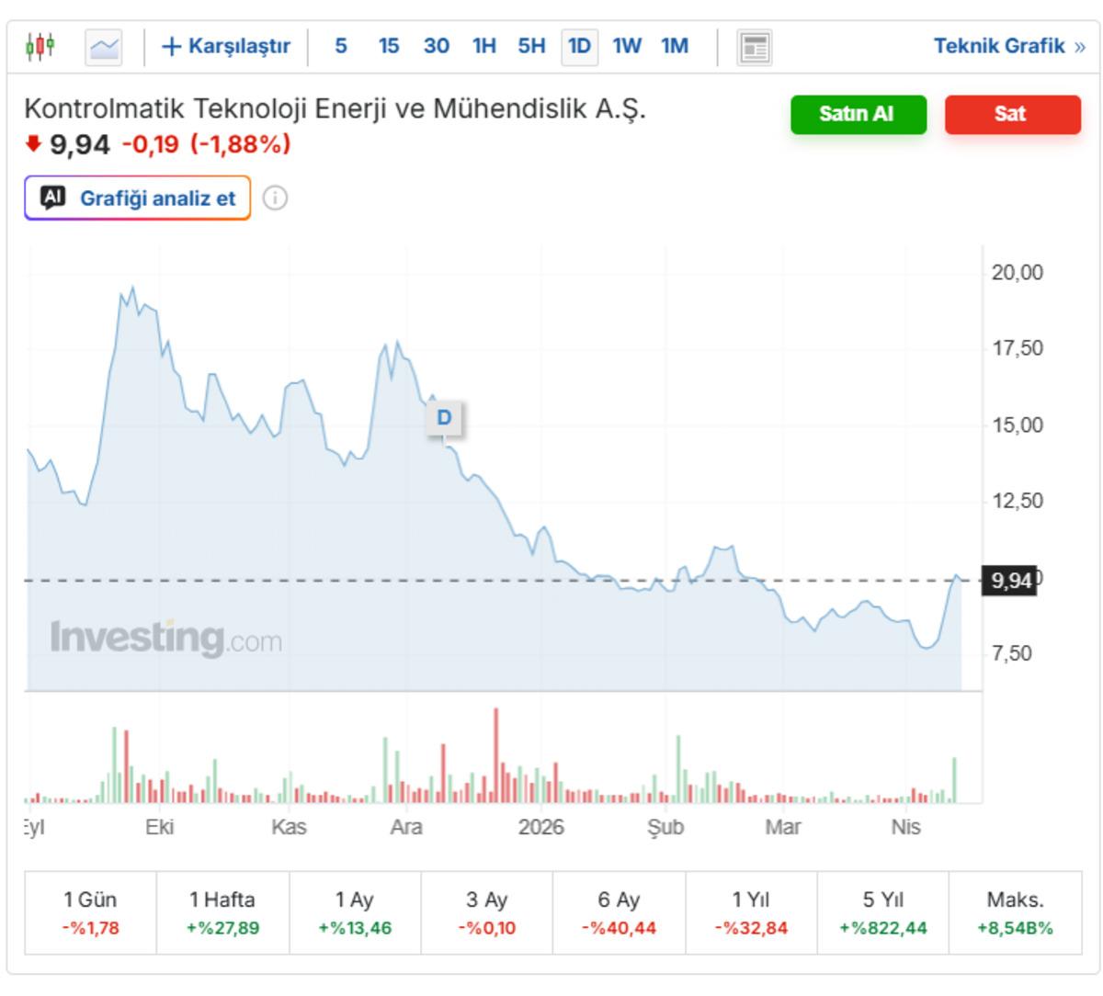Switch to candlestick chart type icon
The width and height of the screenshot is (1103, 996).
click(40, 46)
